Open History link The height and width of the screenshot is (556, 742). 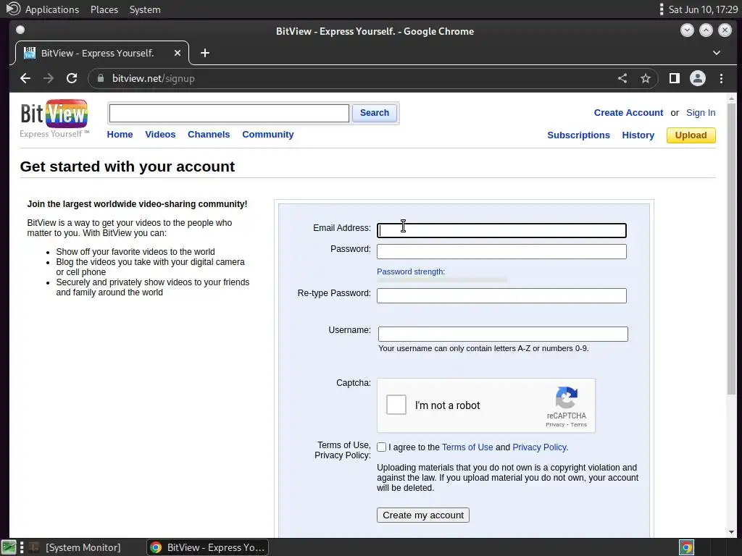pos(638,135)
